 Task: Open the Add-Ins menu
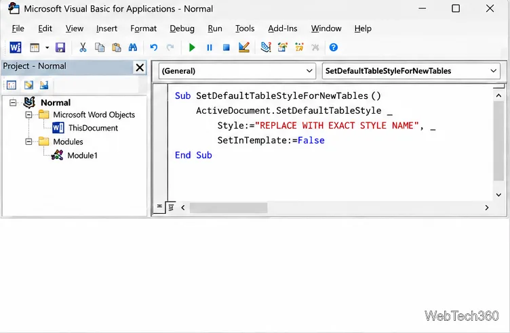tap(283, 28)
